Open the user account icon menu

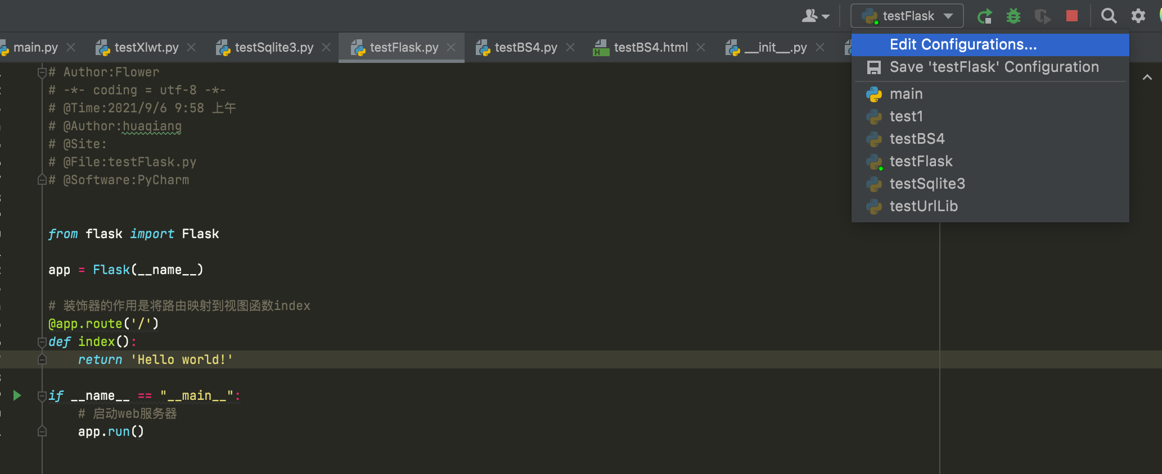point(815,16)
